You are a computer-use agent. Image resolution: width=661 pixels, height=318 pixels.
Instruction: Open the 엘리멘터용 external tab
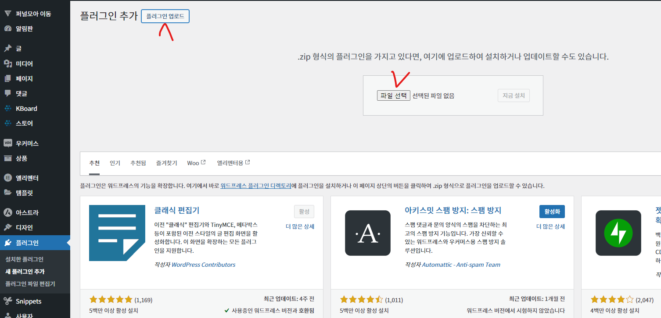[234, 163]
